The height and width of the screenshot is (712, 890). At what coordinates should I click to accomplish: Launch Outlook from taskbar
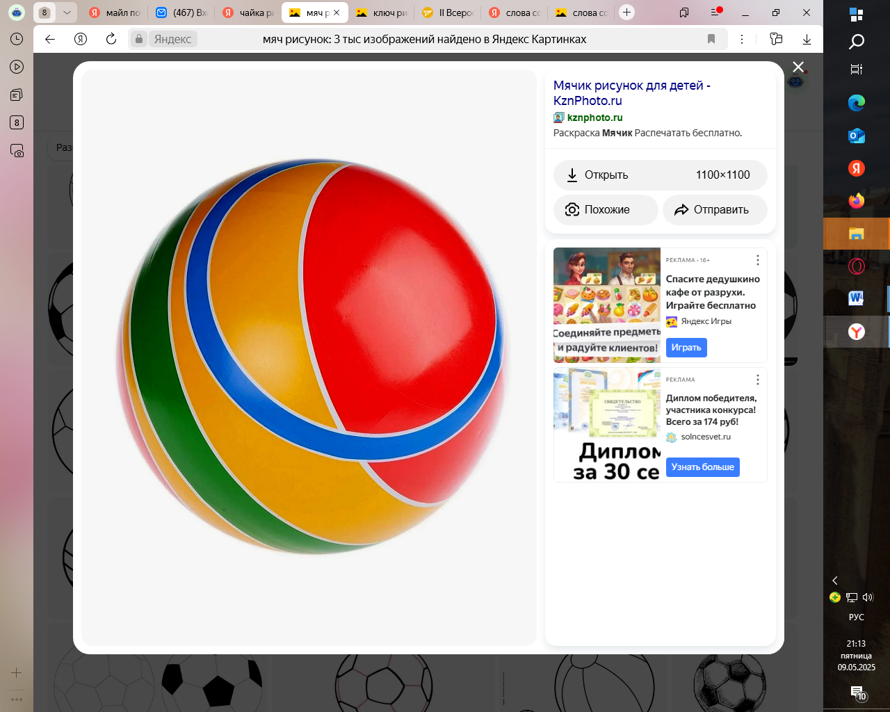(857, 136)
